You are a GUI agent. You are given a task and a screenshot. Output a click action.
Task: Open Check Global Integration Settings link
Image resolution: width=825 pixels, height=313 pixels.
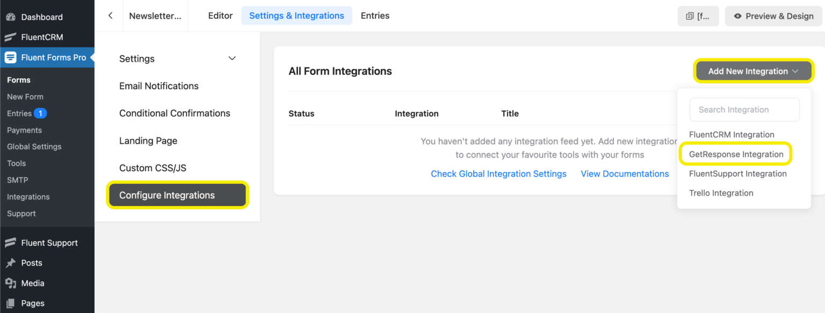coord(498,174)
